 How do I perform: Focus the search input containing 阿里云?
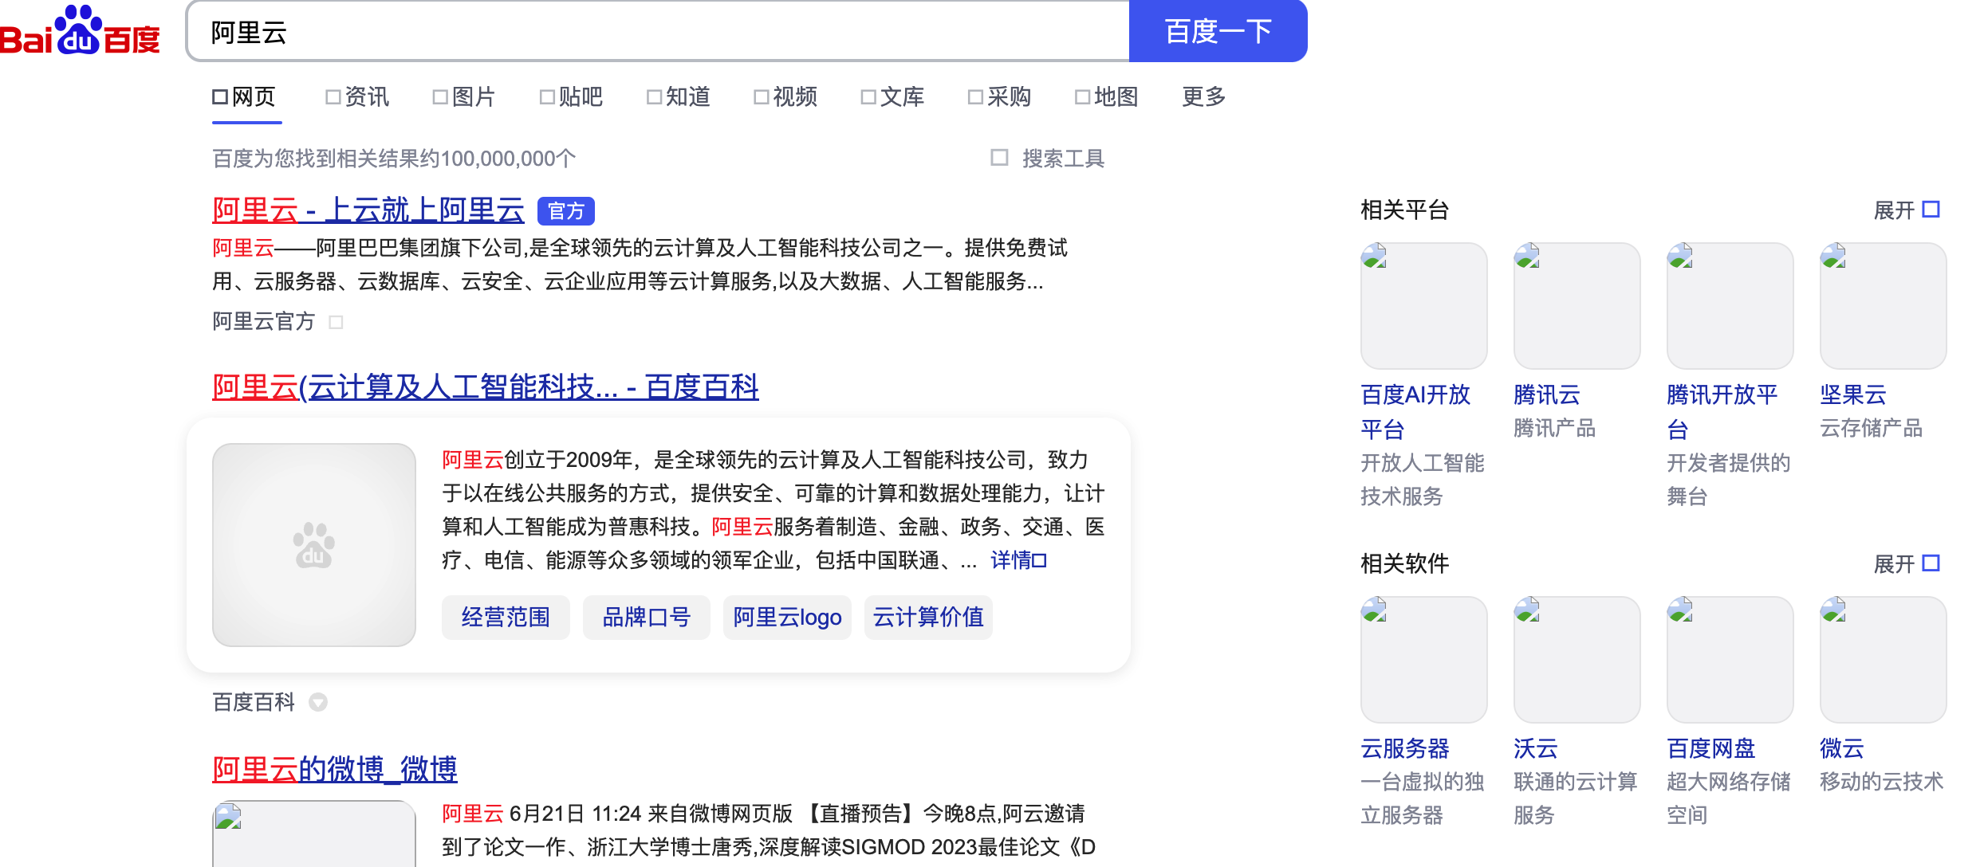click(658, 31)
